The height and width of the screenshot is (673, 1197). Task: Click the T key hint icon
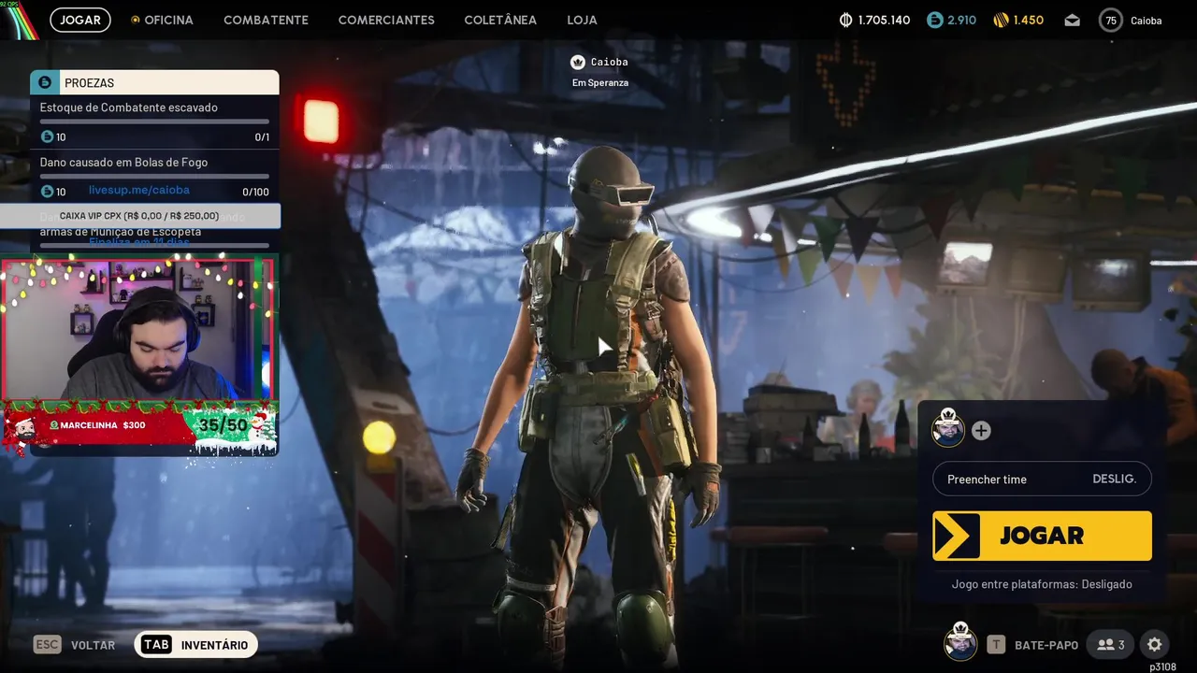(997, 645)
